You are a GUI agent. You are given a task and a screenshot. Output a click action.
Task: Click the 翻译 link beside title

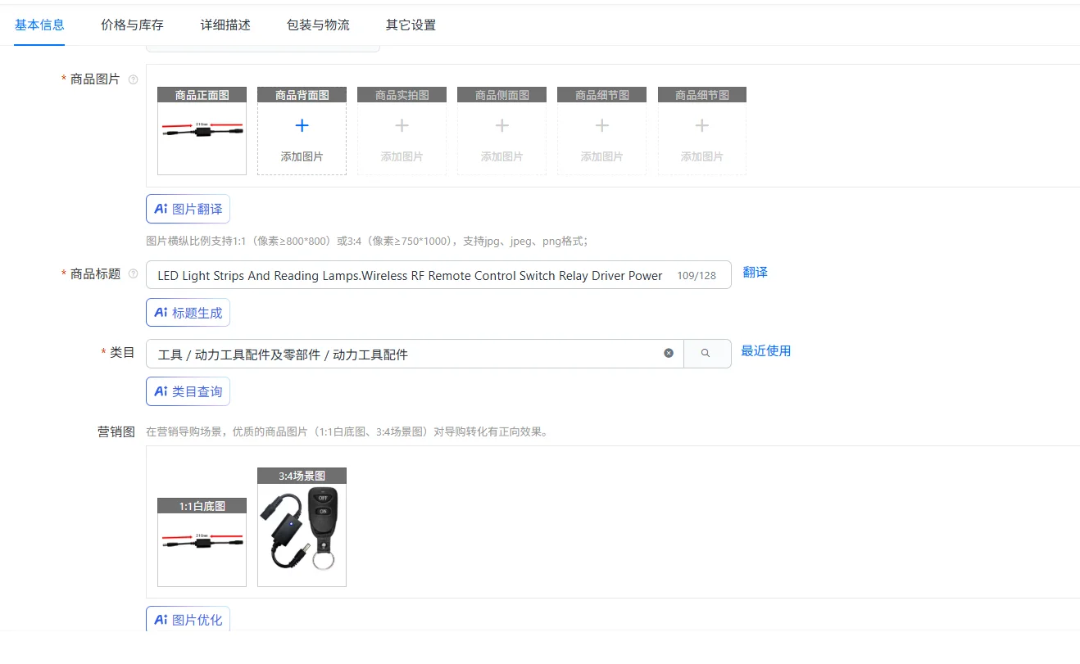tap(756, 273)
